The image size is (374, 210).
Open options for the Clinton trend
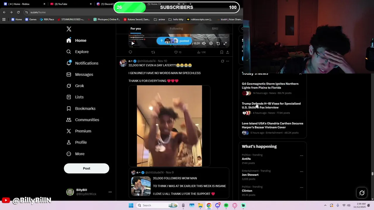pos(302,188)
